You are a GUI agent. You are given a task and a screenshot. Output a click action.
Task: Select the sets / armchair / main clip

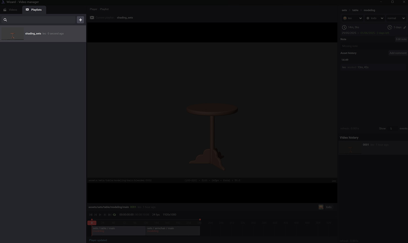tap(173, 230)
